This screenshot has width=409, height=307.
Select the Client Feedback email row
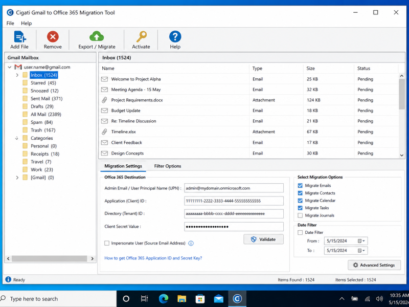pyautogui.click(x=249, y=143)
